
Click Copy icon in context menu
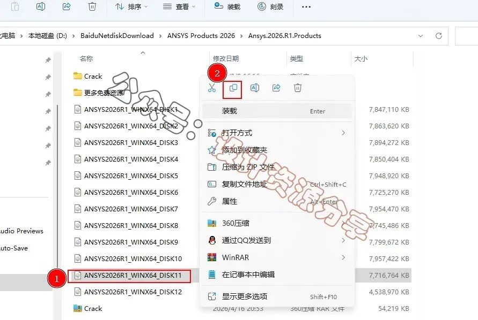point(233,88)
